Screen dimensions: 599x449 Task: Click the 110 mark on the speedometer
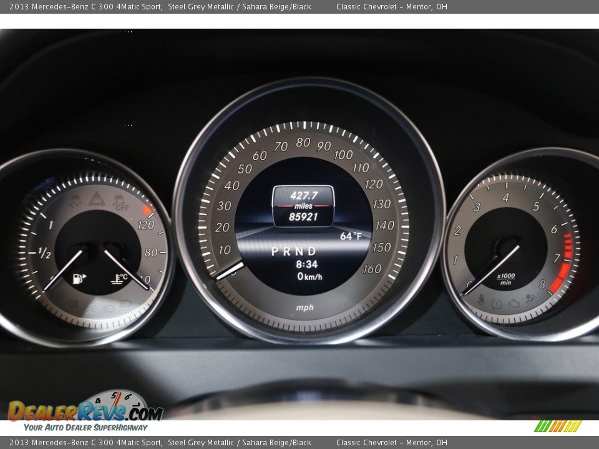360,168
